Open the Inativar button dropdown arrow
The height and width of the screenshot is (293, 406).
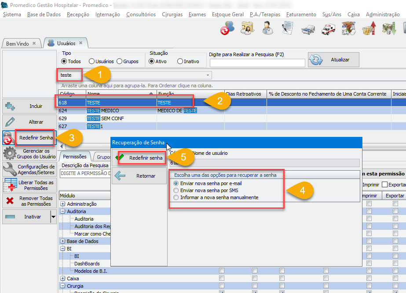point(53,217)
